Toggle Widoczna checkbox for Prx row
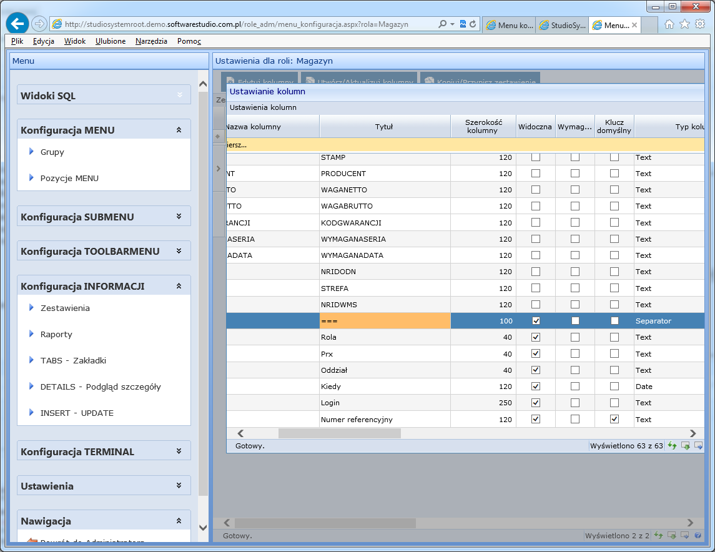The width and height of the screenshot is (715, 552). (x=536, y=353)
